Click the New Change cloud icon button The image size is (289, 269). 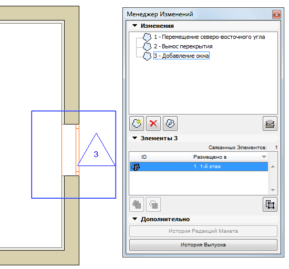137,123
